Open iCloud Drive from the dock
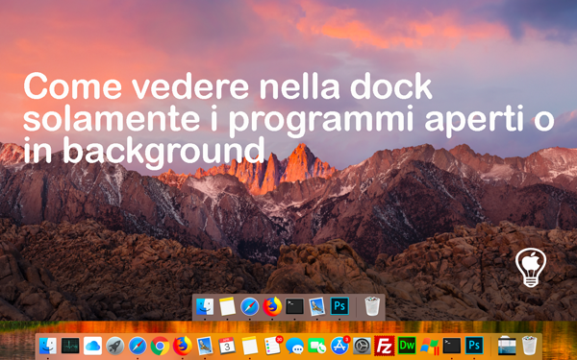Image resolution: width=577 pixels, height=360 pixels. 92,346
